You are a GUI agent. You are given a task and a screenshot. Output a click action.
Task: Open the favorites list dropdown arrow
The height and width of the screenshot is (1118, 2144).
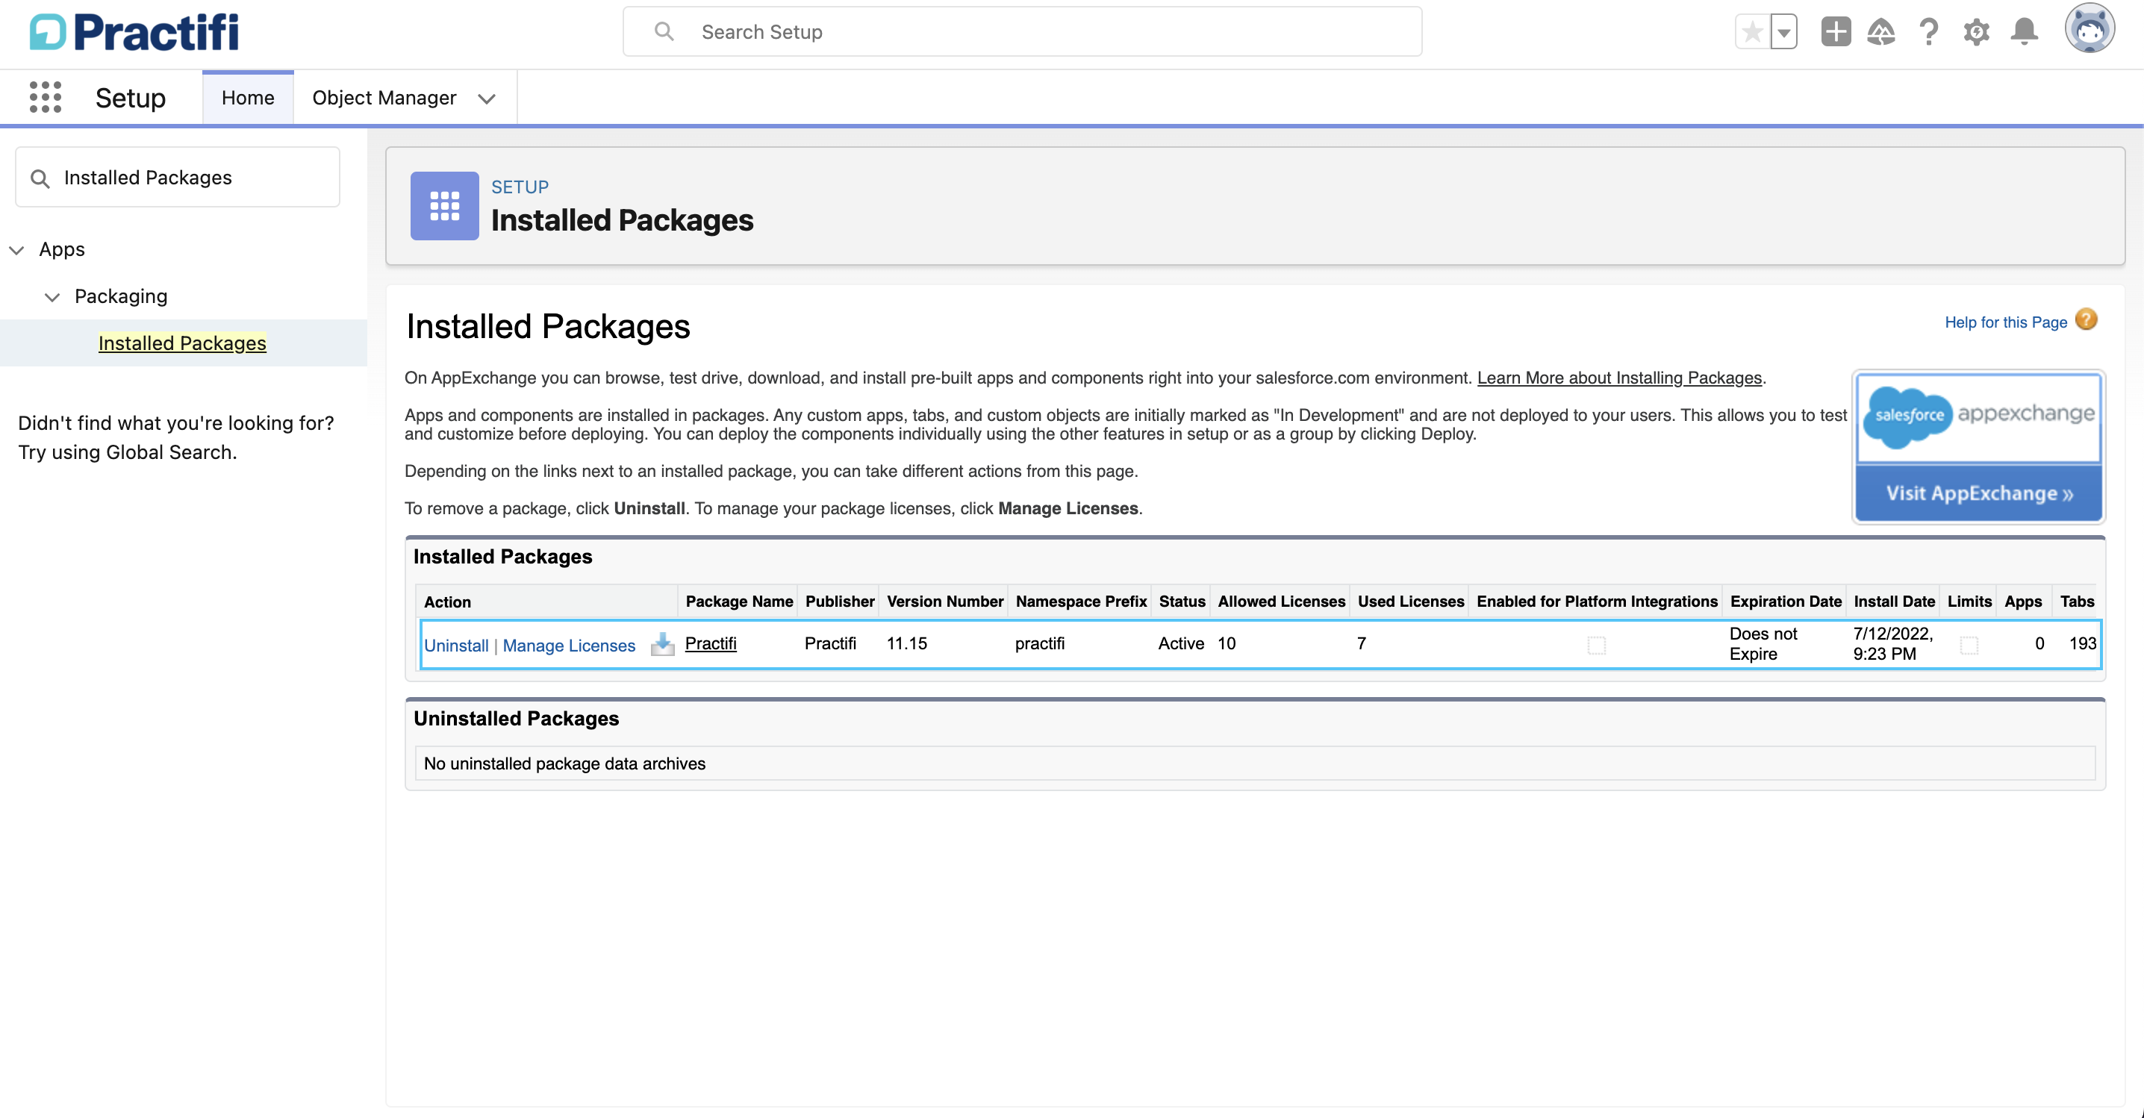coord(1783,32)
